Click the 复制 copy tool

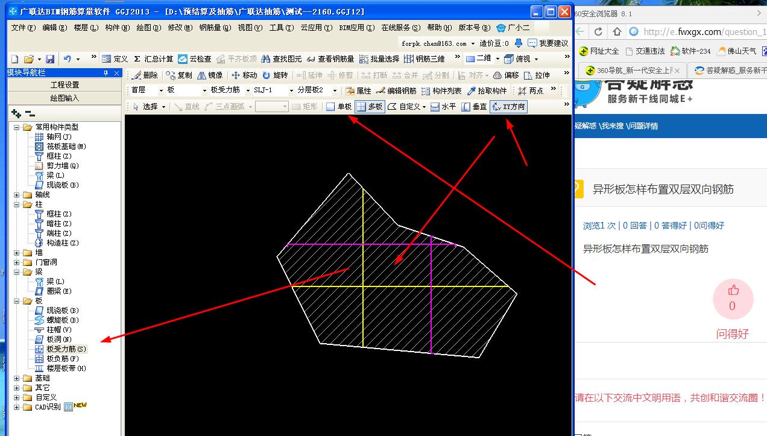tap(179, 75)
